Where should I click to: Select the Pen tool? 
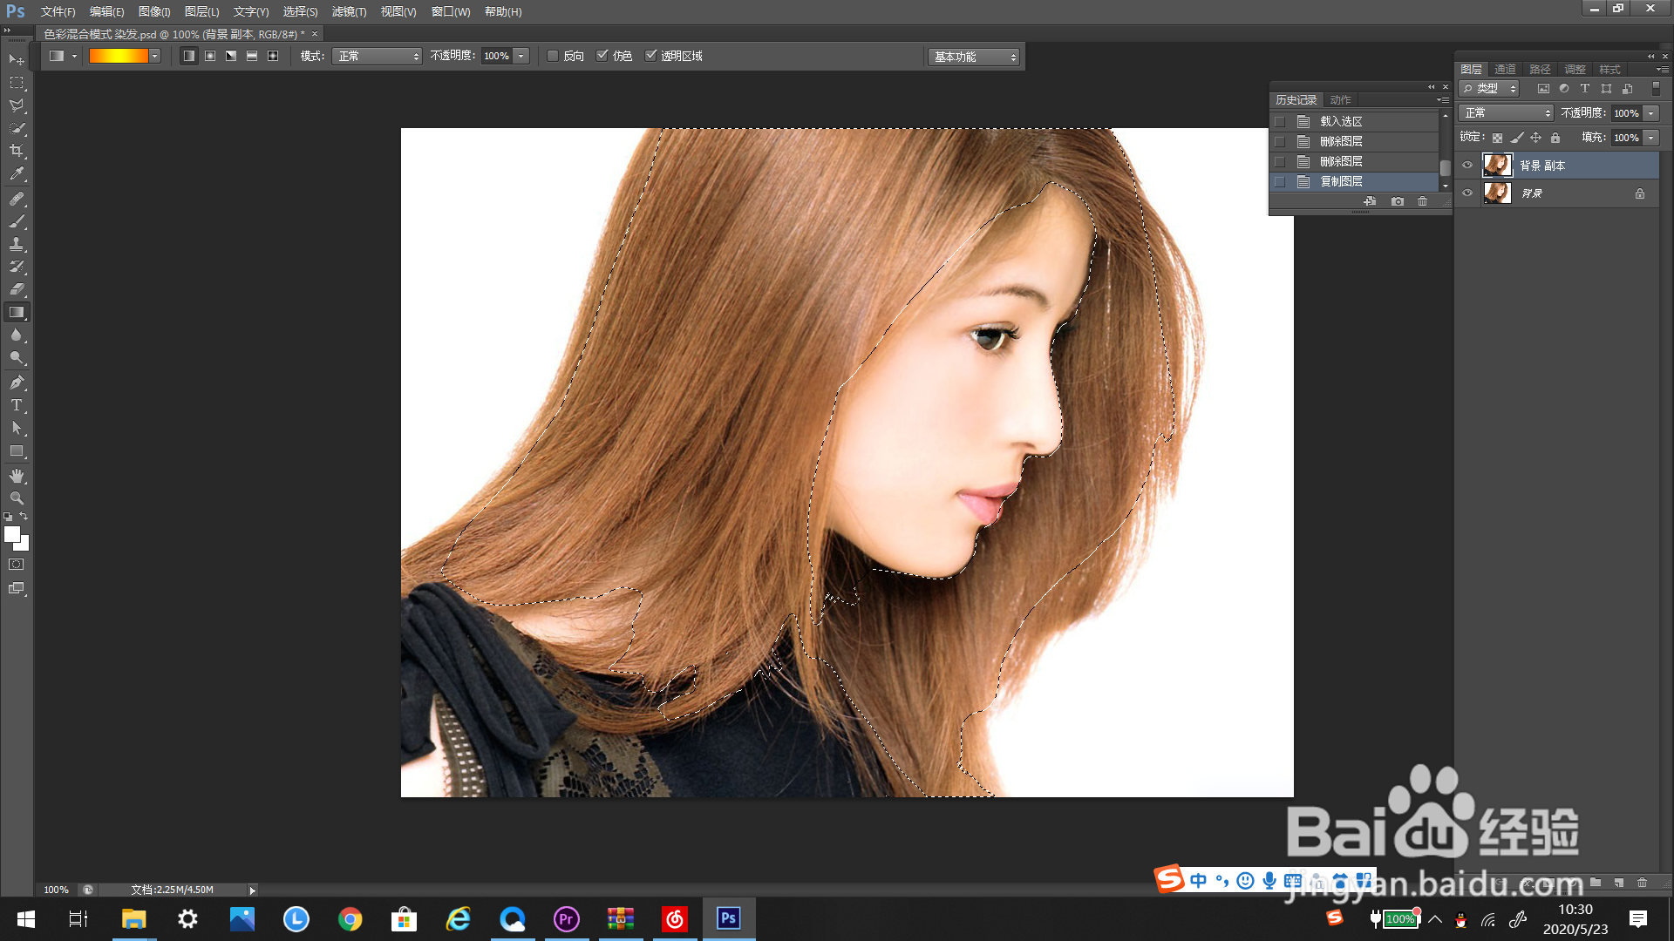(17, 382)
